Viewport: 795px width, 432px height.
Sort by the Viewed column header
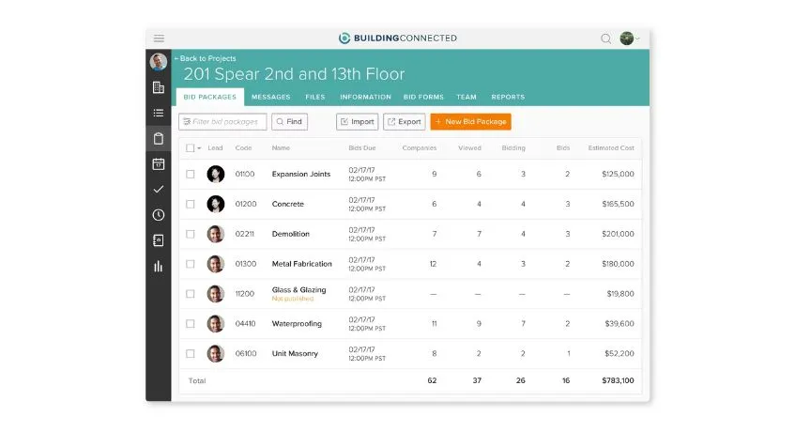point(469,148)
